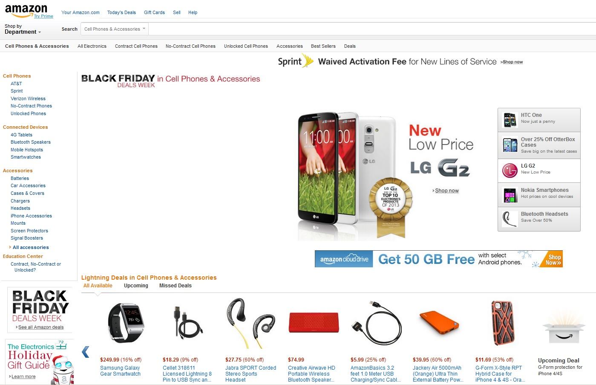Expand the Shop by Department menu
Screen dimensions: 596x385
[23, 29]
